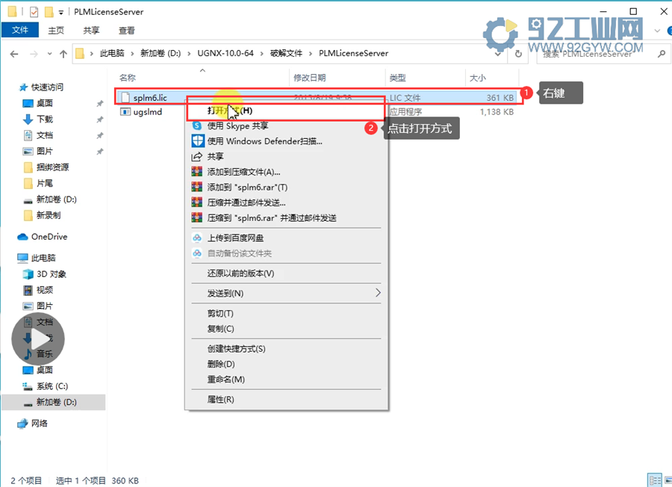This screenshot has height=487, width=672.
Task: Select 创建快捷方式(S) in the context menu
Action: [x=286, y=349]
